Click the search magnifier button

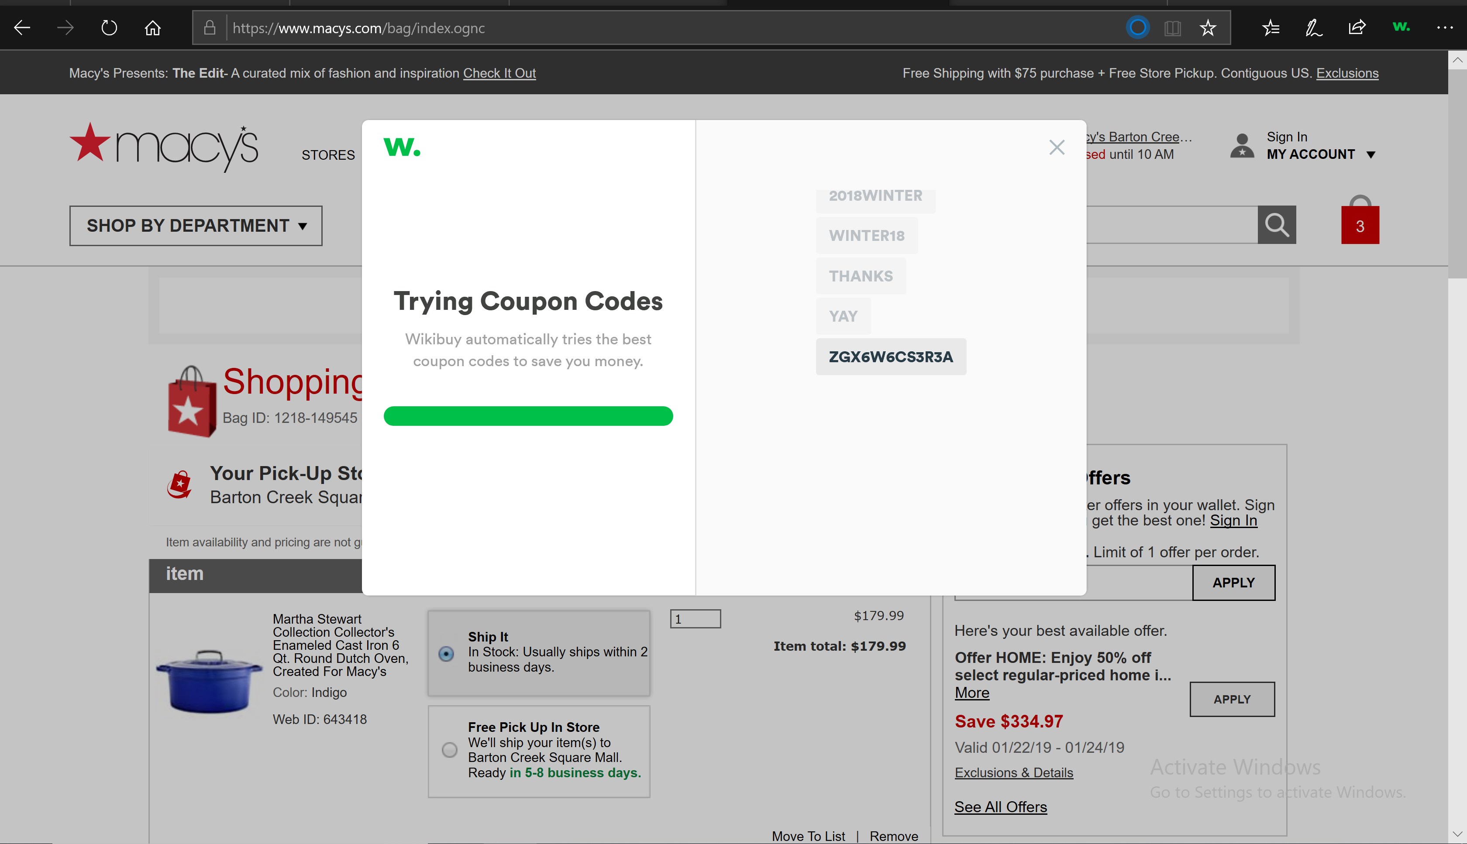point(1276,225)
